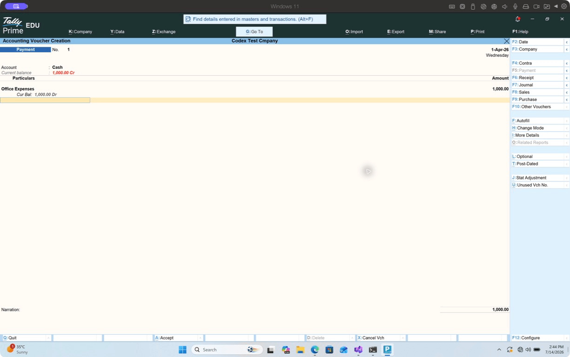
Task: Click the VM sound speaker icon
Action: 504,7
